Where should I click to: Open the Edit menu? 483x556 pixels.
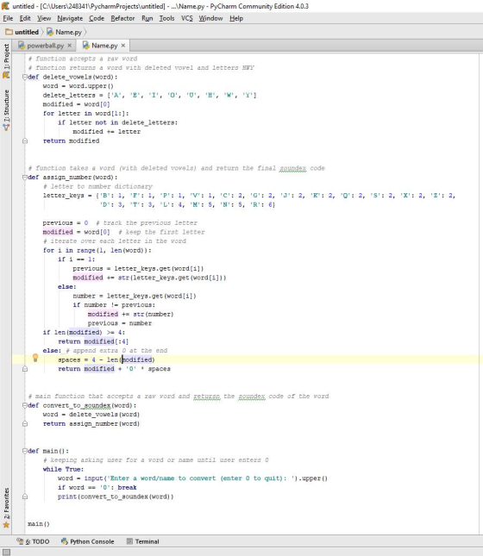point(25,18)
